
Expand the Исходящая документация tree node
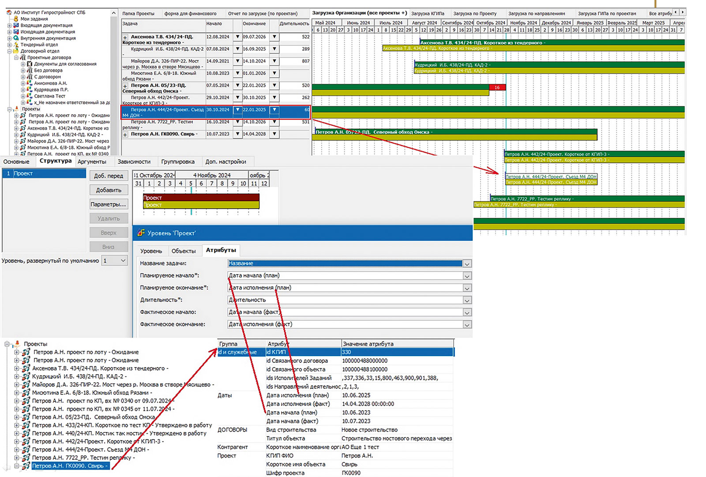(x=9, y=32)
